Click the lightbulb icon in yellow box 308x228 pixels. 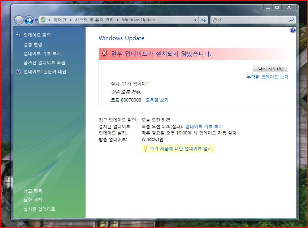click(146, 149)
